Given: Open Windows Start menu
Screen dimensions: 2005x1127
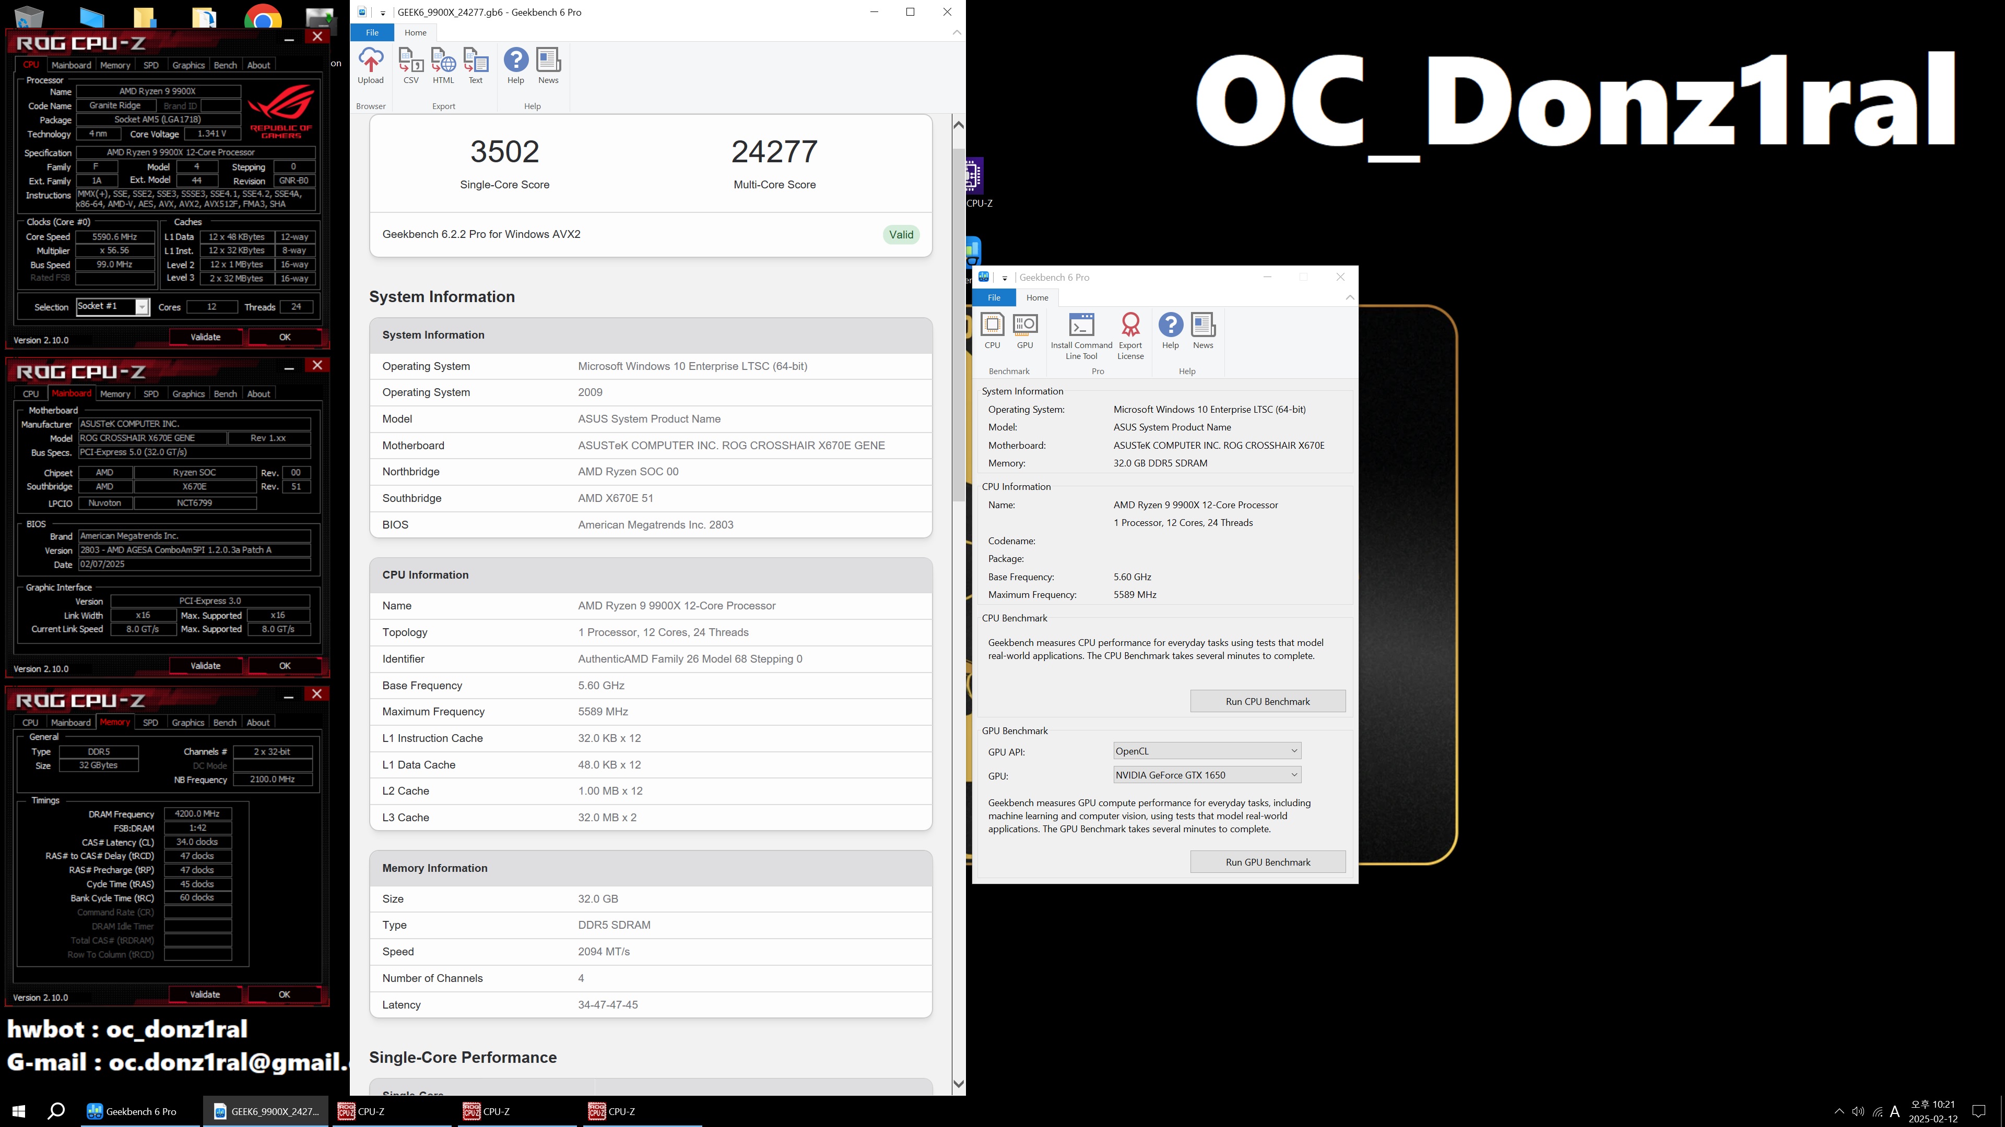Looking at the screenshot, I should coord(19,1111).
